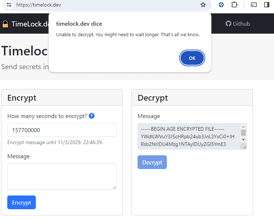The height and width of the screenshot is (219, 274).
Task: Toggle the browser side panel icon
Action: [x=267, y=5]
